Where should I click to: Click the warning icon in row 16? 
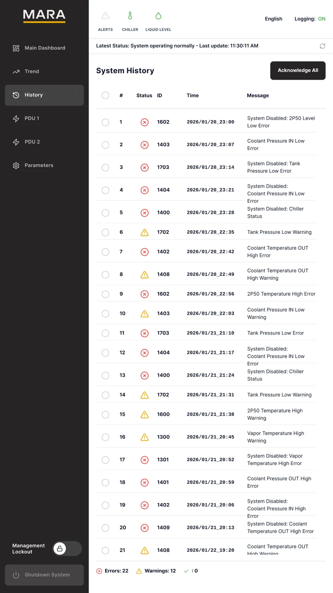[x=145, y=437]
